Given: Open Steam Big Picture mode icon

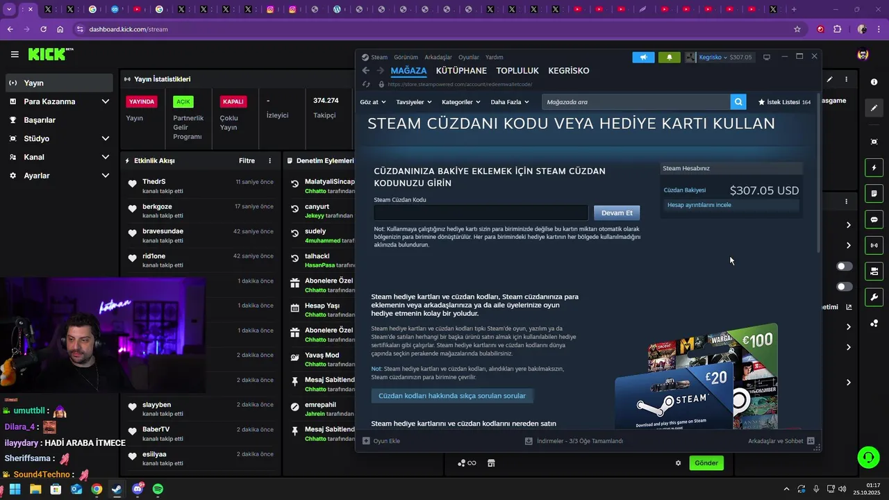Looking at the screenshot, I should [767, 57].
